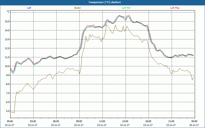Screen dimensions: 205x128
Task: Click the '7,0' y-axis label
Action: pos(8,93)
